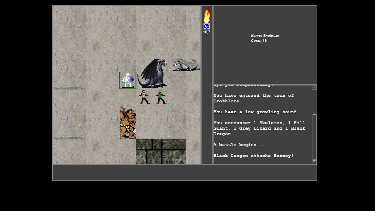Image resolution: width=375 pixels, height=211 pixels.
Task: Click the 'Name: Skeleton' label
Action: point(265,35)
